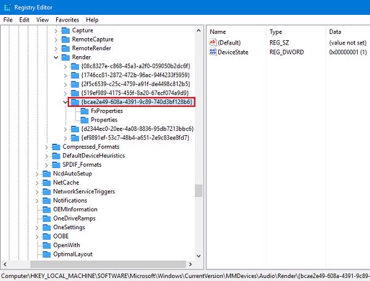370x281 pixels.
Task: Collapse the {bcae2e49-608a...} key node
Action: pos(66,101)
